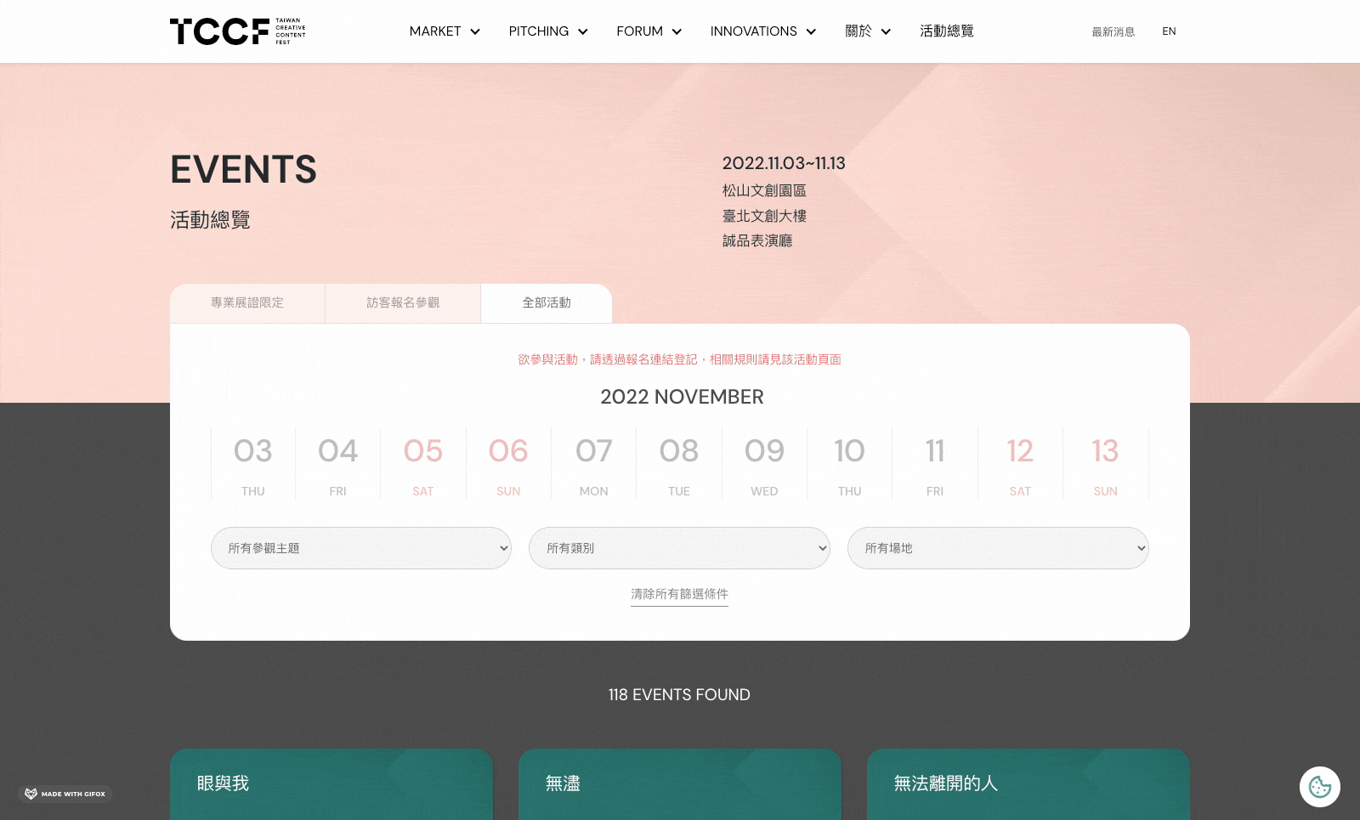The width and height of the screenshot is (1360, 820).
Task: Open the cookie settings icon
Action: click(1319, 787)
